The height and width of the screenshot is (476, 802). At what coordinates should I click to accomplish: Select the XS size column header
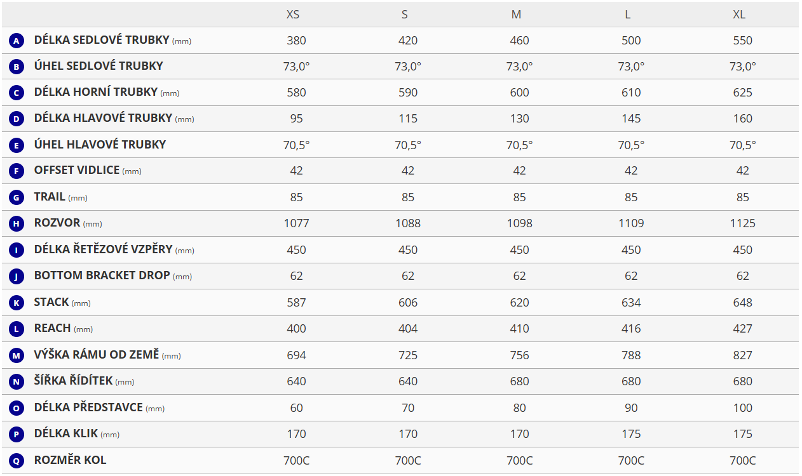pyautogui.click(x=293, y=15)
